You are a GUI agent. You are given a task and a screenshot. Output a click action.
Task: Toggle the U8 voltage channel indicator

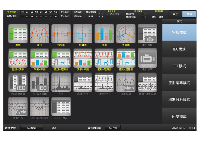coord(55,12)
